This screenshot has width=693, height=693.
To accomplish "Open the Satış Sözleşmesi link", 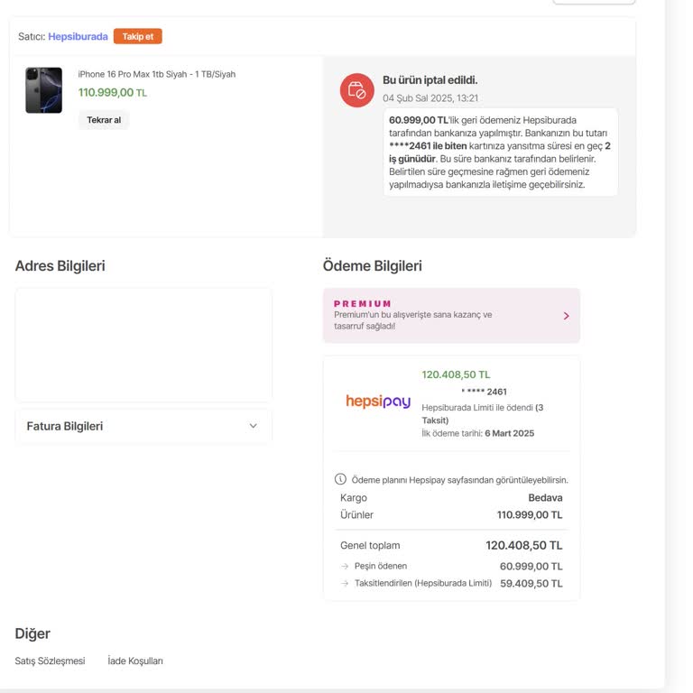I will point(50,661).
